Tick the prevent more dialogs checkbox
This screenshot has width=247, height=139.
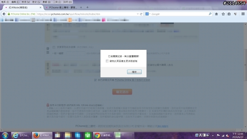tap(107, 61)
